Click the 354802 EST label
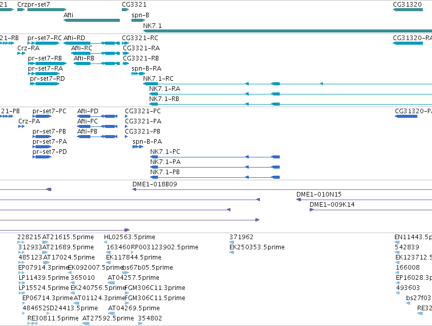Viewport: 432px width, 326px height. [x=150, y=319]
